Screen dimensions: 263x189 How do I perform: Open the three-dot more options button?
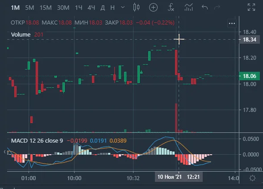[x=232, y=24]
